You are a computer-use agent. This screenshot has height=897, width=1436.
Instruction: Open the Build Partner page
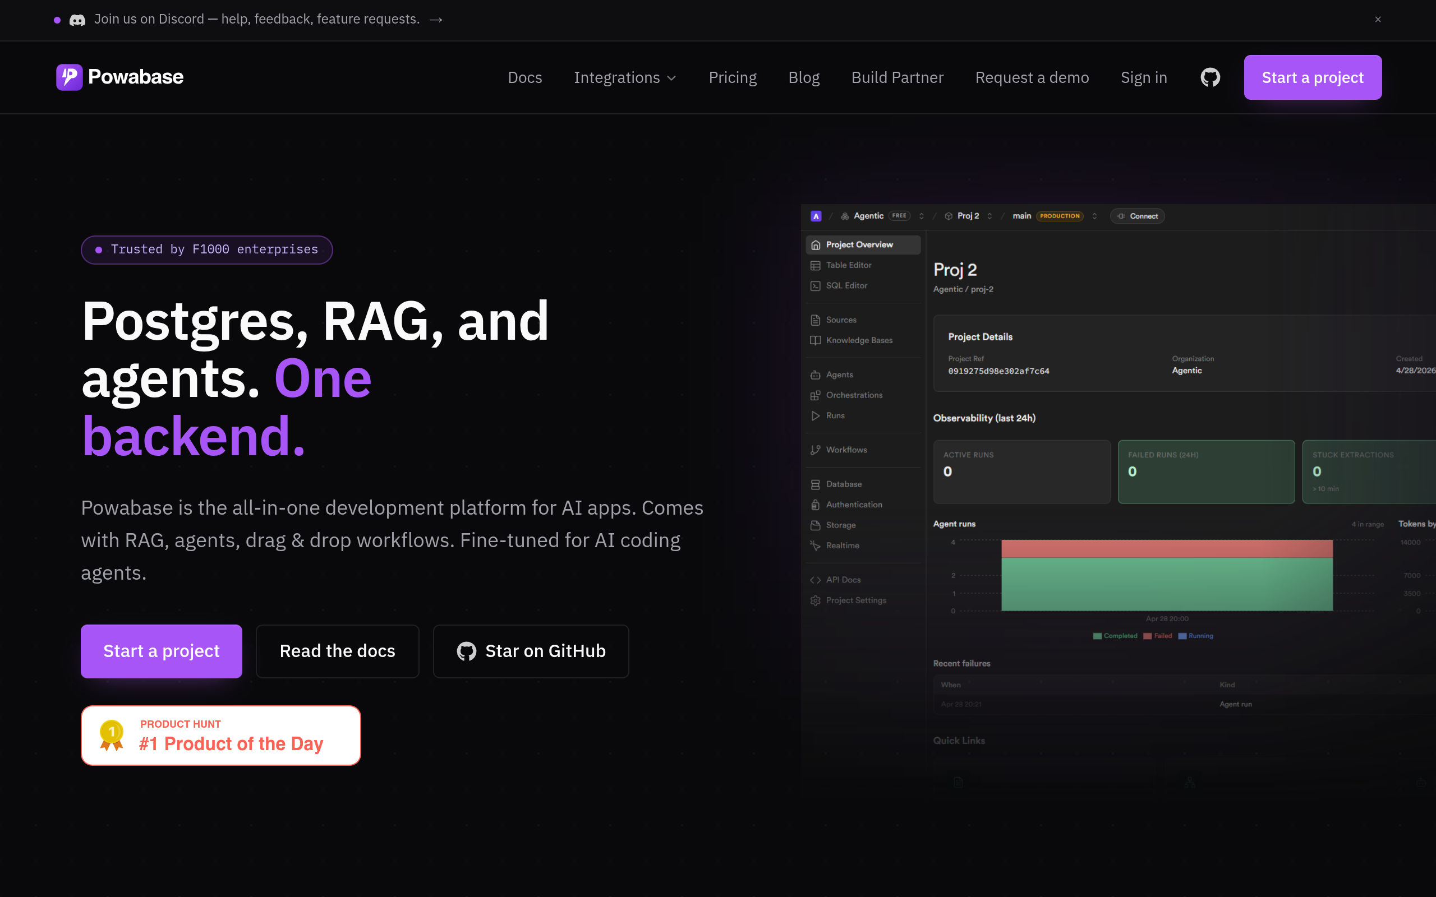pyautogui.click(x=897, y=78)
